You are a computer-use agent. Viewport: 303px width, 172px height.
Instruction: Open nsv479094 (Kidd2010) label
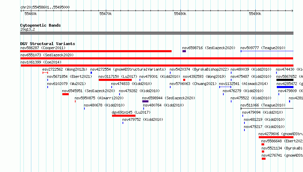(x=262, y=112)
